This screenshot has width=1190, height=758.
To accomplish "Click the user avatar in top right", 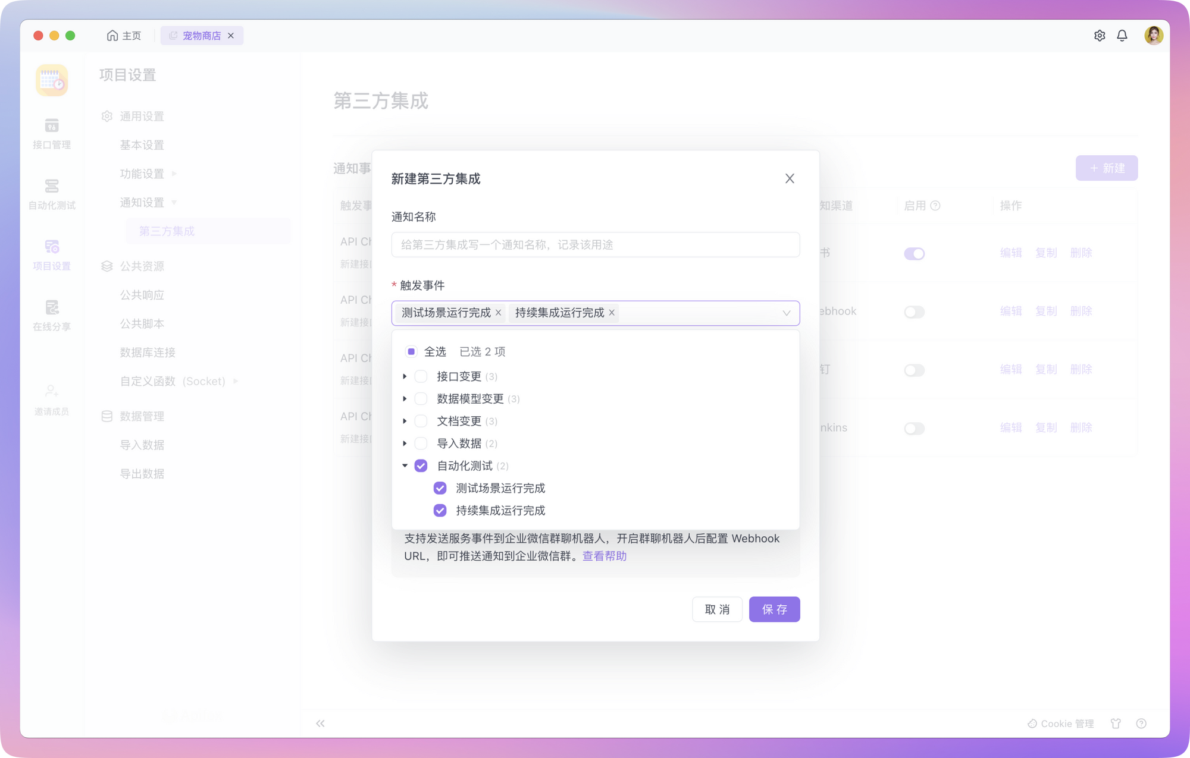I will (1153, 36).
